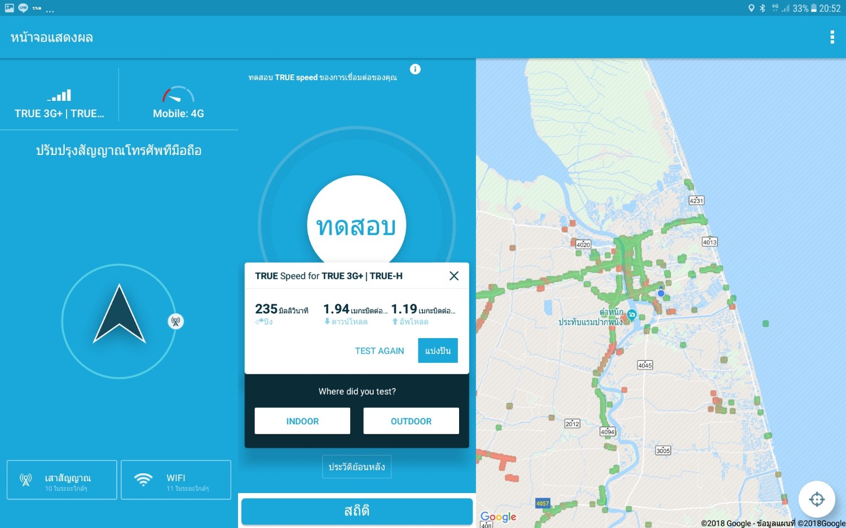Open the WIFI nearby panel
Screen dimensions: 846x528
point(176,480)
